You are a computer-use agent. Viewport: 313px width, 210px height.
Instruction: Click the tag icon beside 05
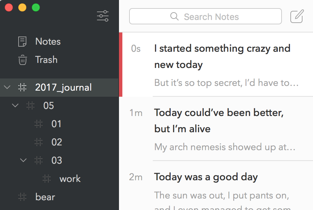[30, 106]
